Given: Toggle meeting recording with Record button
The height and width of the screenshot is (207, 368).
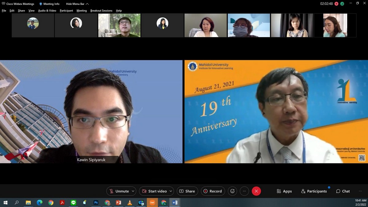Looking at the screenshot, I should (x=213, y=191).
